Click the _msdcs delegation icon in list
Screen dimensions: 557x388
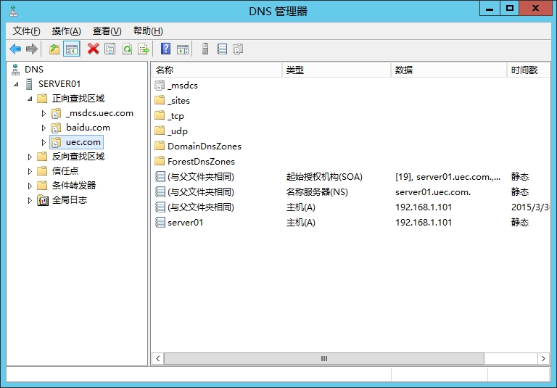tap(160, 86)
